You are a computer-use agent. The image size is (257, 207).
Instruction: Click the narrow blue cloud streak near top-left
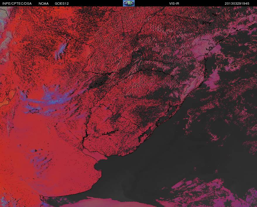[x=61, y=51]
